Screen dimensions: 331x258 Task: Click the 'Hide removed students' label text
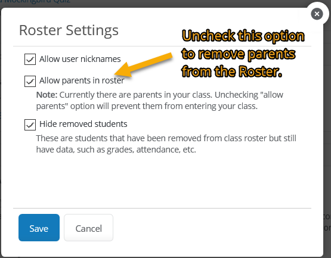[83, 124]
